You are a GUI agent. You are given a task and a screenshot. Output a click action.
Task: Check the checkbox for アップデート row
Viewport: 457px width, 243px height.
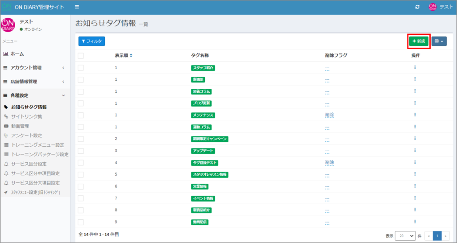[81, 151]
